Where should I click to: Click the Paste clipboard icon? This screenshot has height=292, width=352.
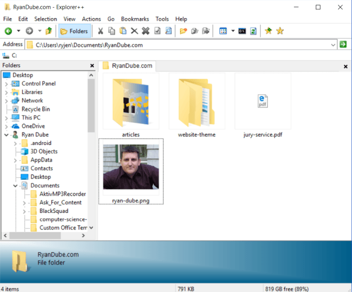tap(123, 31)
